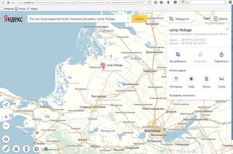233x154 pixels.
Task: Click the Брюховецкая map label
Action: 154,52
